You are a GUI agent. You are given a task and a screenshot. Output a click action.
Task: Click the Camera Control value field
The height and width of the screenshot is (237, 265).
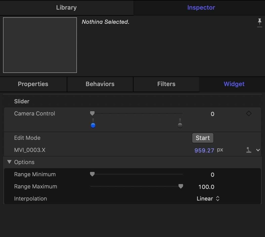tap(212, 114)
